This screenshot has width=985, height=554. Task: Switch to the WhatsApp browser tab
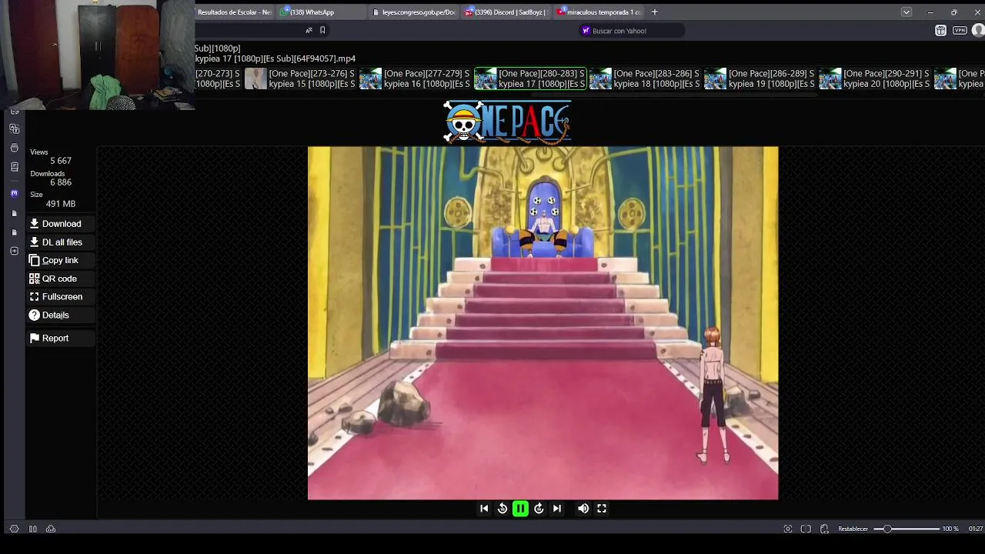click(x=322, y=12)
